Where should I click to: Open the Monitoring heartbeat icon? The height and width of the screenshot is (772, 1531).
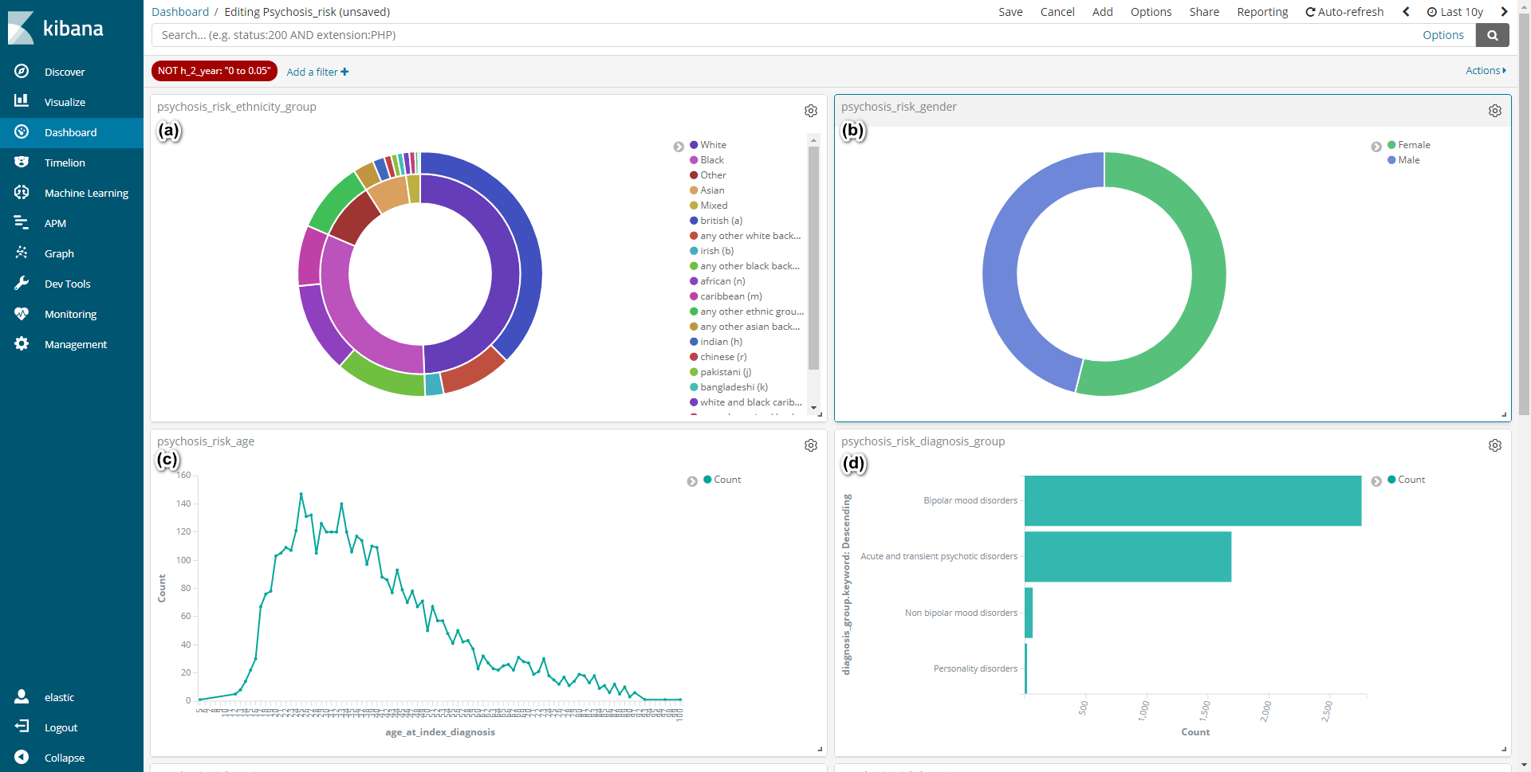22,314
